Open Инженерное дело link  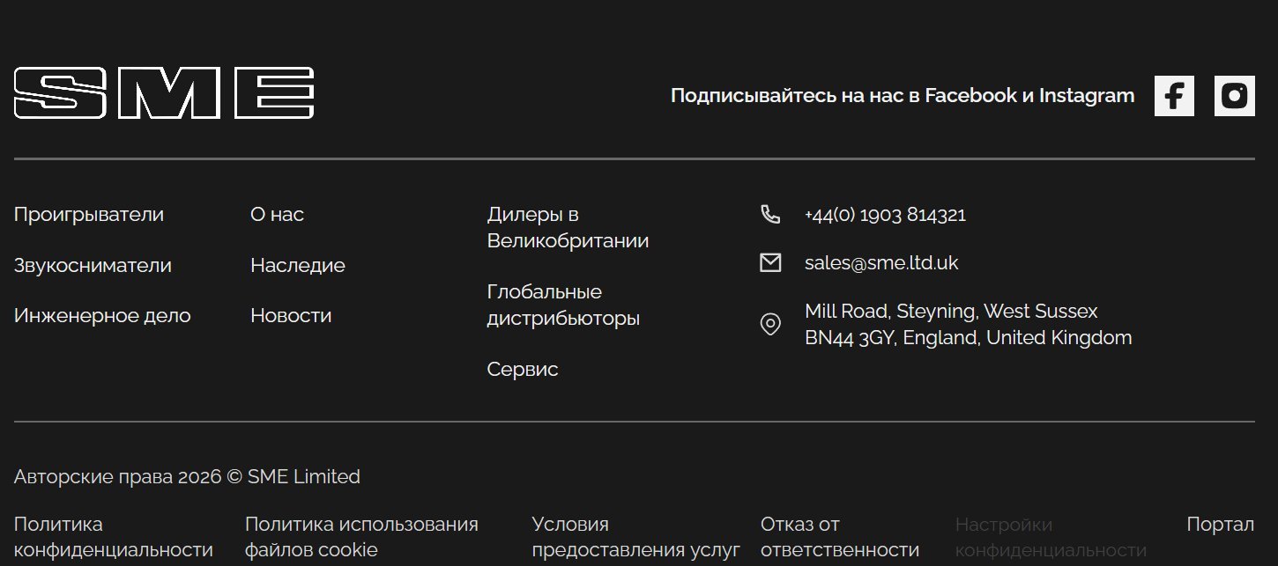click(102, 316)
